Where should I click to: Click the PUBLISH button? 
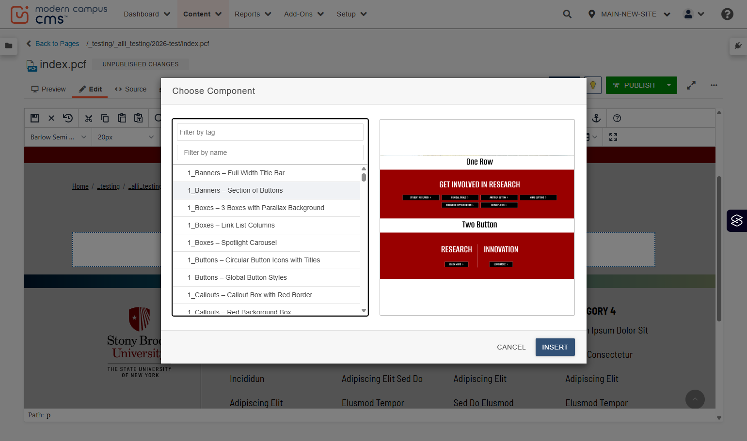coord(634,85)
